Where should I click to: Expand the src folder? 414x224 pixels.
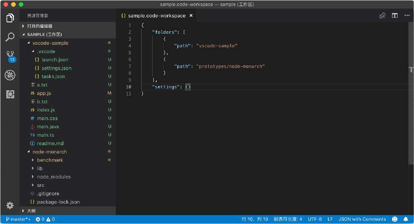tap(33, 185)
